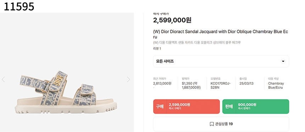This screenshot has width=305, height=132.
Task: Advance to the next product image arrow
Action: pyautogui.click(x=128, y=79)
